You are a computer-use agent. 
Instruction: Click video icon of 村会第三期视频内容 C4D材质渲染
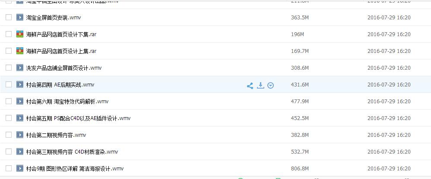[x=20, y=151]
